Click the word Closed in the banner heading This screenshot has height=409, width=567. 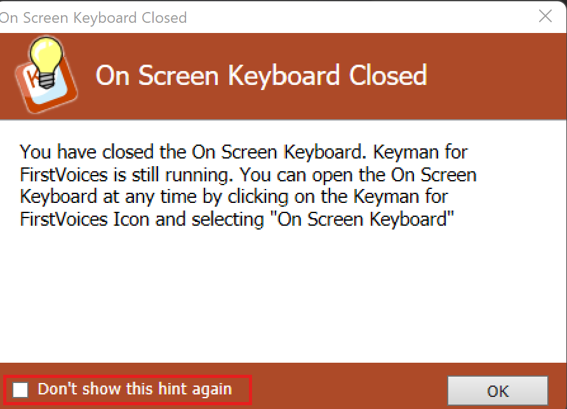(388, 76)
